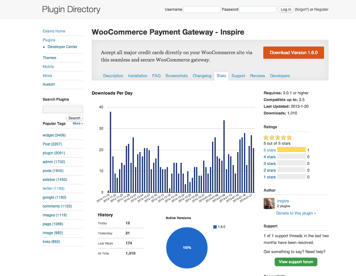Open the Extend Home link
356x276 pixels.
point(54,31)
